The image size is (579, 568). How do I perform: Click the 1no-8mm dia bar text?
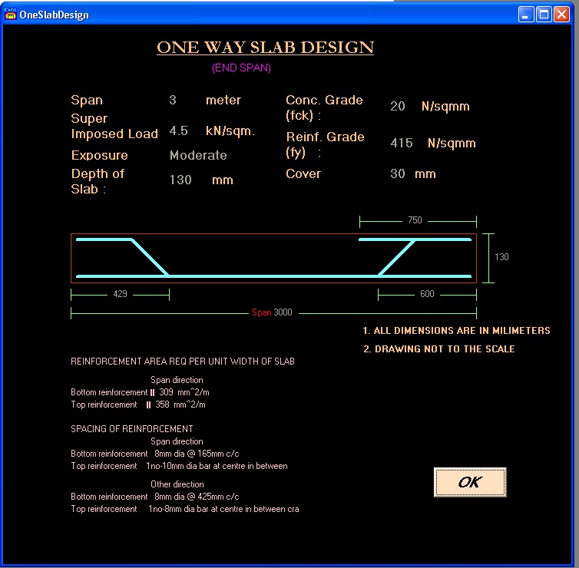223,509
